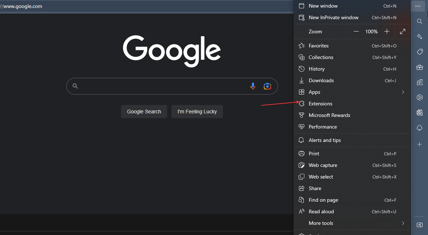
Task: Expand the Apps submenu
Action: point(352,92)
